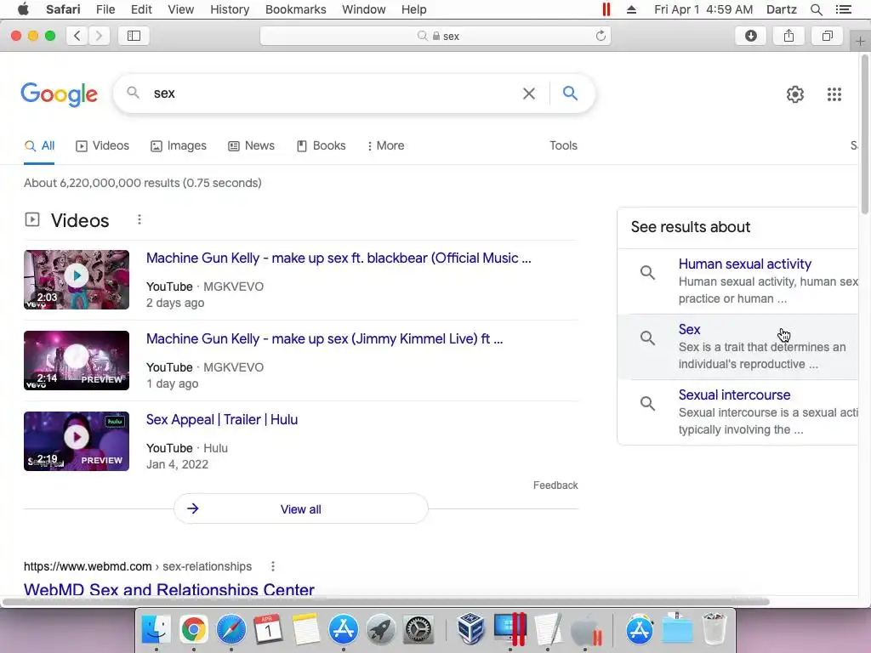
Task: Play the 2:03 video thumbnail
Action: [x=77, y=280]
